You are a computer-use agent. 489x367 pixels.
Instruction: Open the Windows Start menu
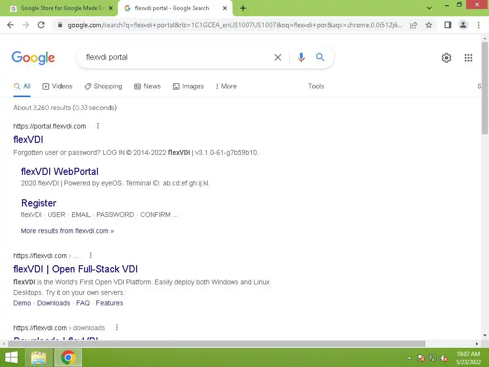[x=11, y=357]
